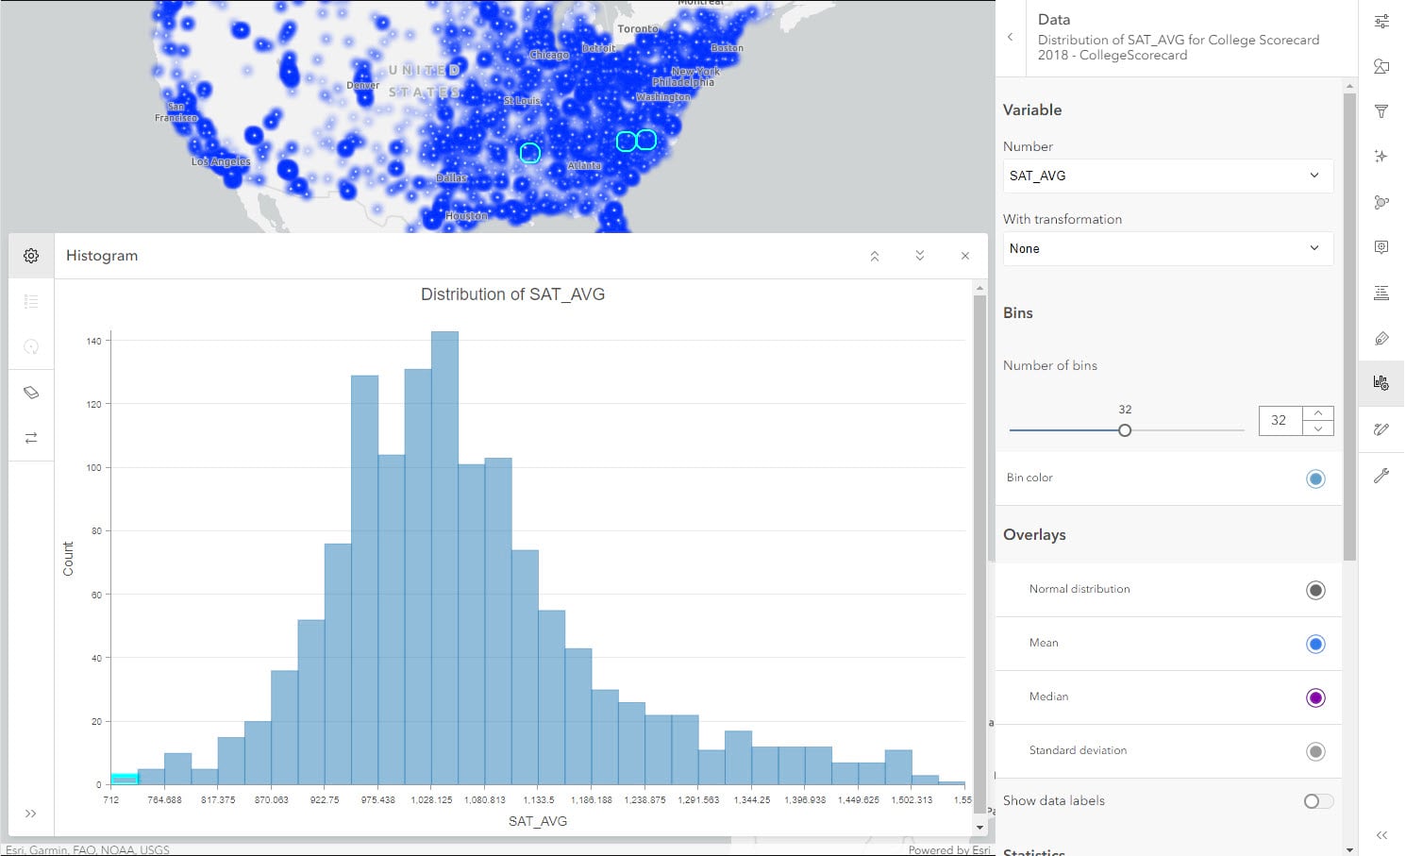This screenshot has height=856, width=1406.
Task: Click the Denver label on the map
Action: pos(363,85)
